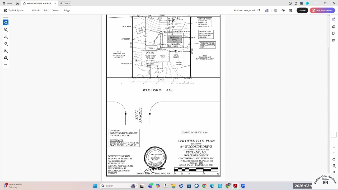Click the WOODSIDE AVE street label
Image resolution: width=338 pixels, height=190 pixels.
(x=158, y=90)
